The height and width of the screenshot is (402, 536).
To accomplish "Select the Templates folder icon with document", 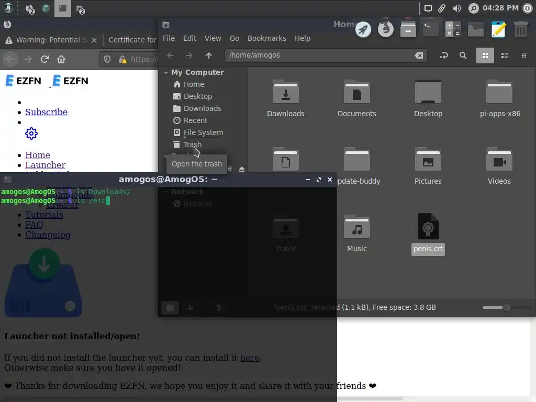I will [x=286, y=160].
